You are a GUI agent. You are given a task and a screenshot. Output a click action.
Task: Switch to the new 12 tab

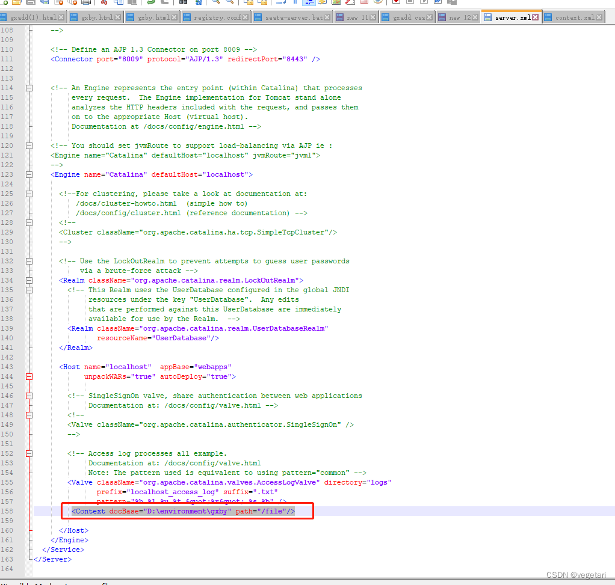coord(459,17)
